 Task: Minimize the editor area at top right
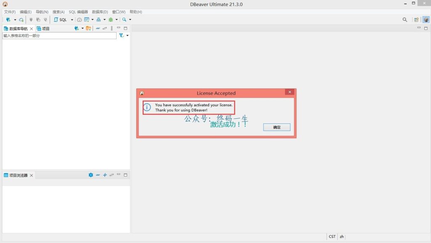419,28
